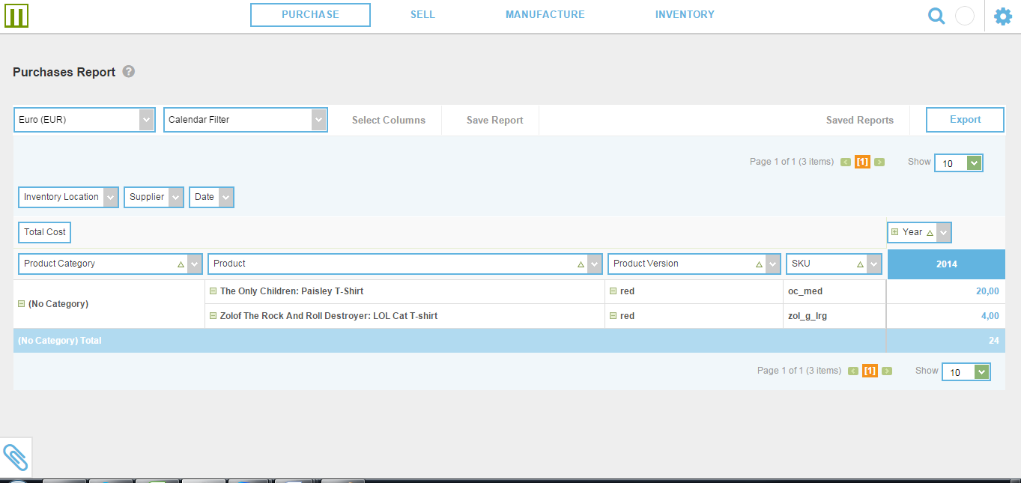Open the settings gear

(1003, 15)
